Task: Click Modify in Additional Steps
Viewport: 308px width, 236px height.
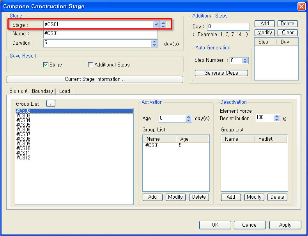Action: (x=265, y=33)
